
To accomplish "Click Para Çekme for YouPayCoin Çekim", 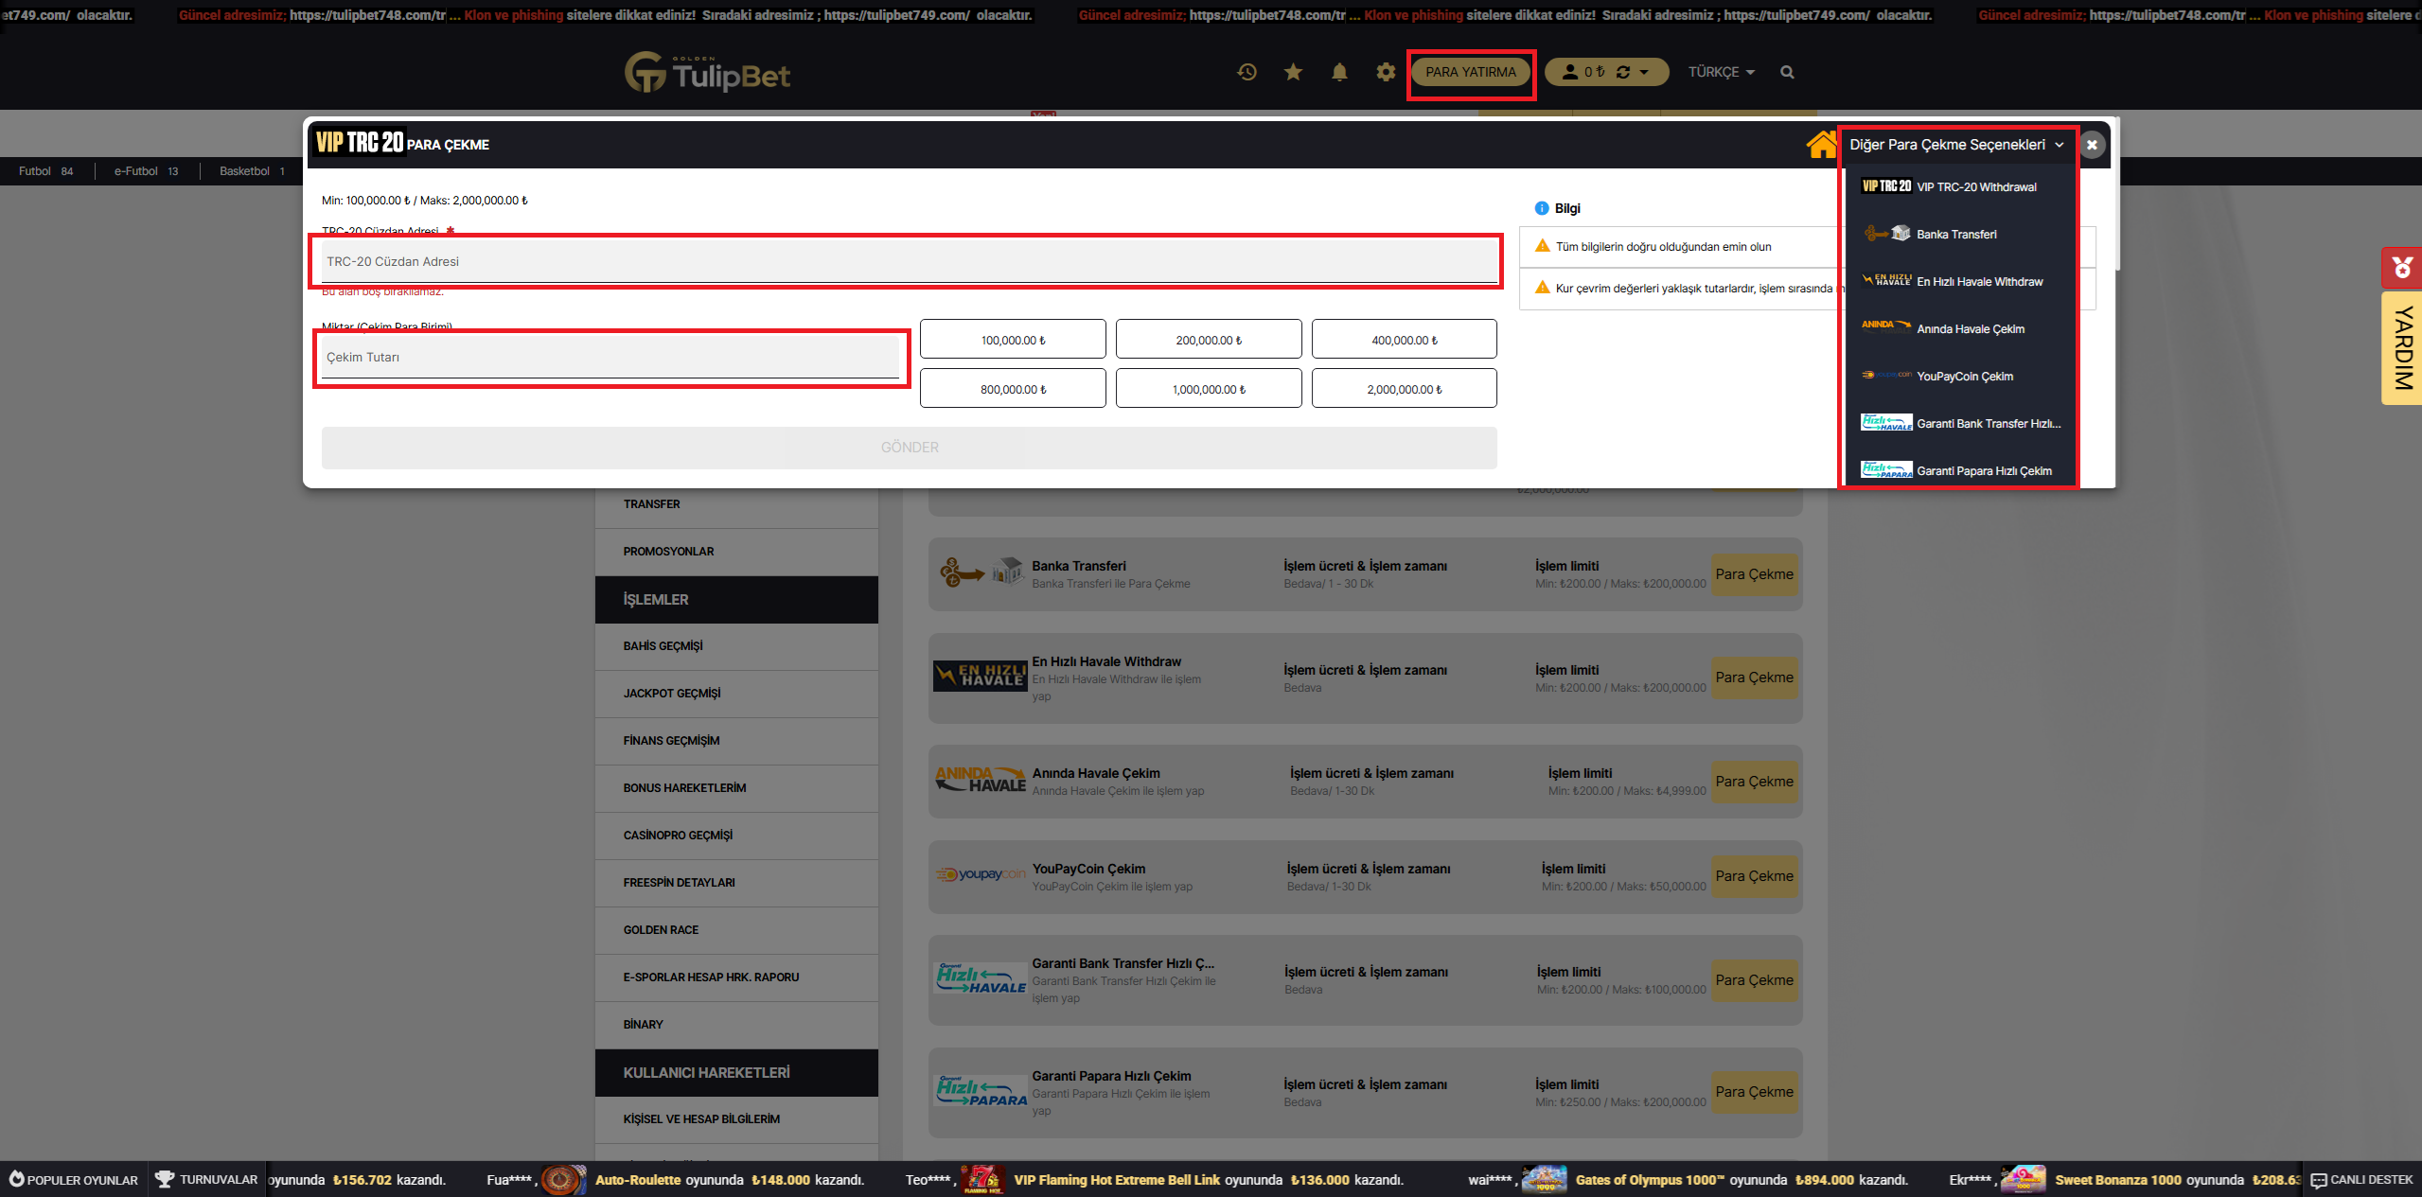I will point(1755,876).
